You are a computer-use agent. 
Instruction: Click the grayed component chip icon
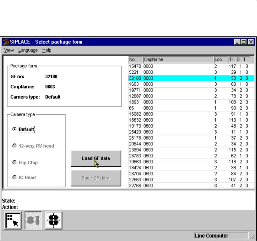click(x=33, y=221)
